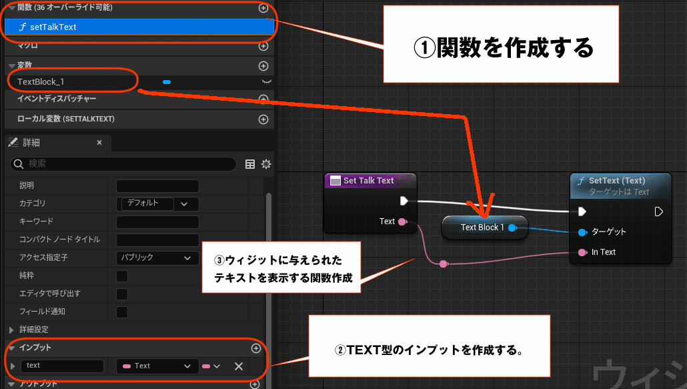Toggle the エディタで呼び出す checkbox
687x389 pixels.
point(122,294)
